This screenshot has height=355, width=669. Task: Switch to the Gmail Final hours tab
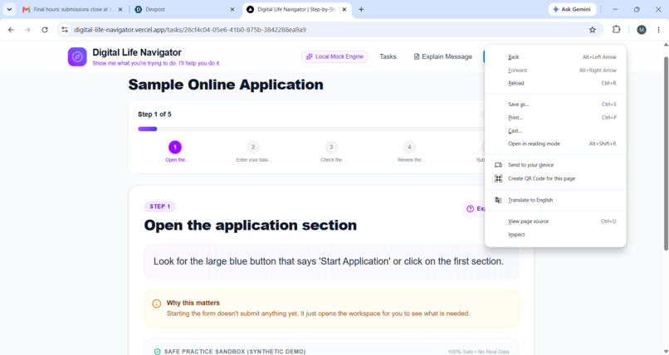point(71,9)
